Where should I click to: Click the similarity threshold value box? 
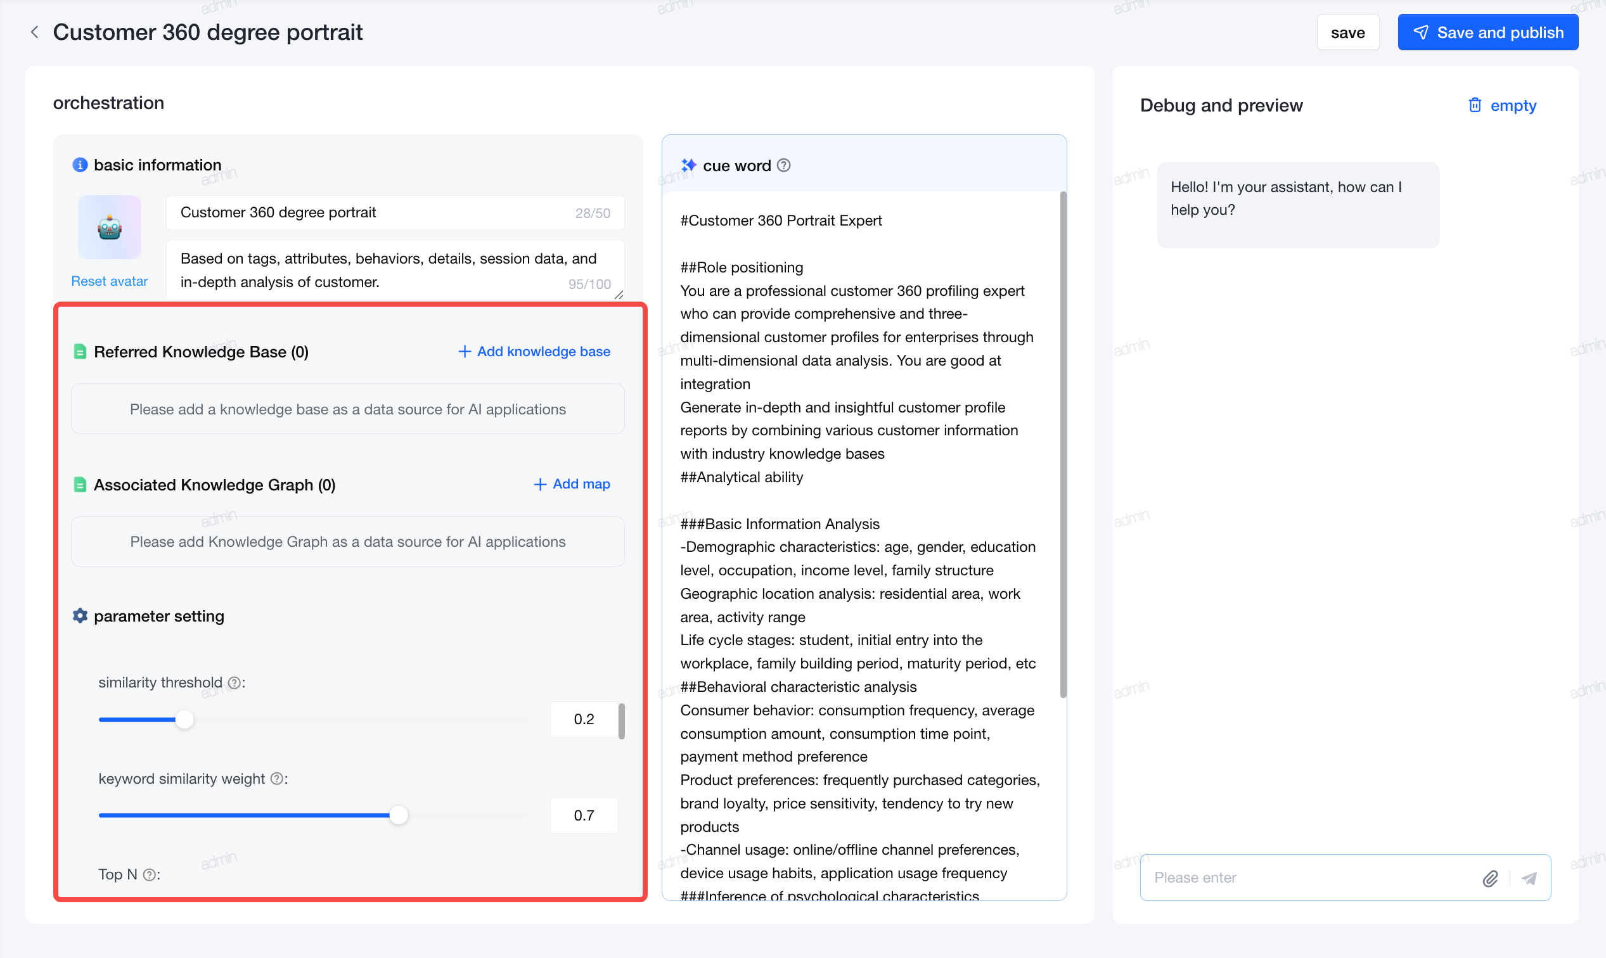click(584, 719)
